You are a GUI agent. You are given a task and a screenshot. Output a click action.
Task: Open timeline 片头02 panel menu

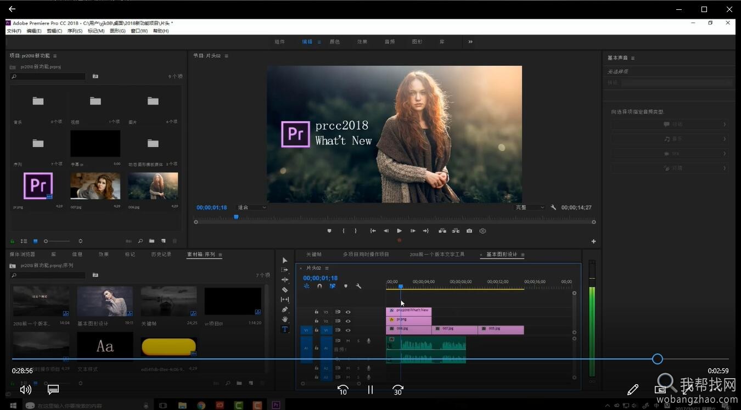327,268
